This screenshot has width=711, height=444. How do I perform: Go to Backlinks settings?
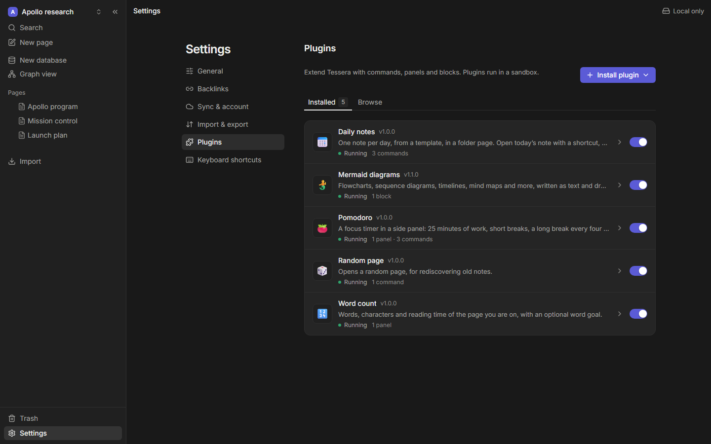coord(233,89)
